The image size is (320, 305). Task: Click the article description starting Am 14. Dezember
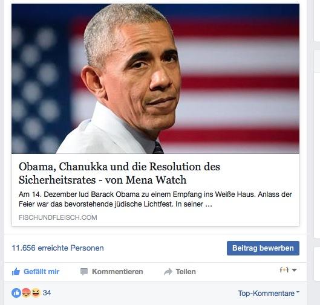click(155, 199)
